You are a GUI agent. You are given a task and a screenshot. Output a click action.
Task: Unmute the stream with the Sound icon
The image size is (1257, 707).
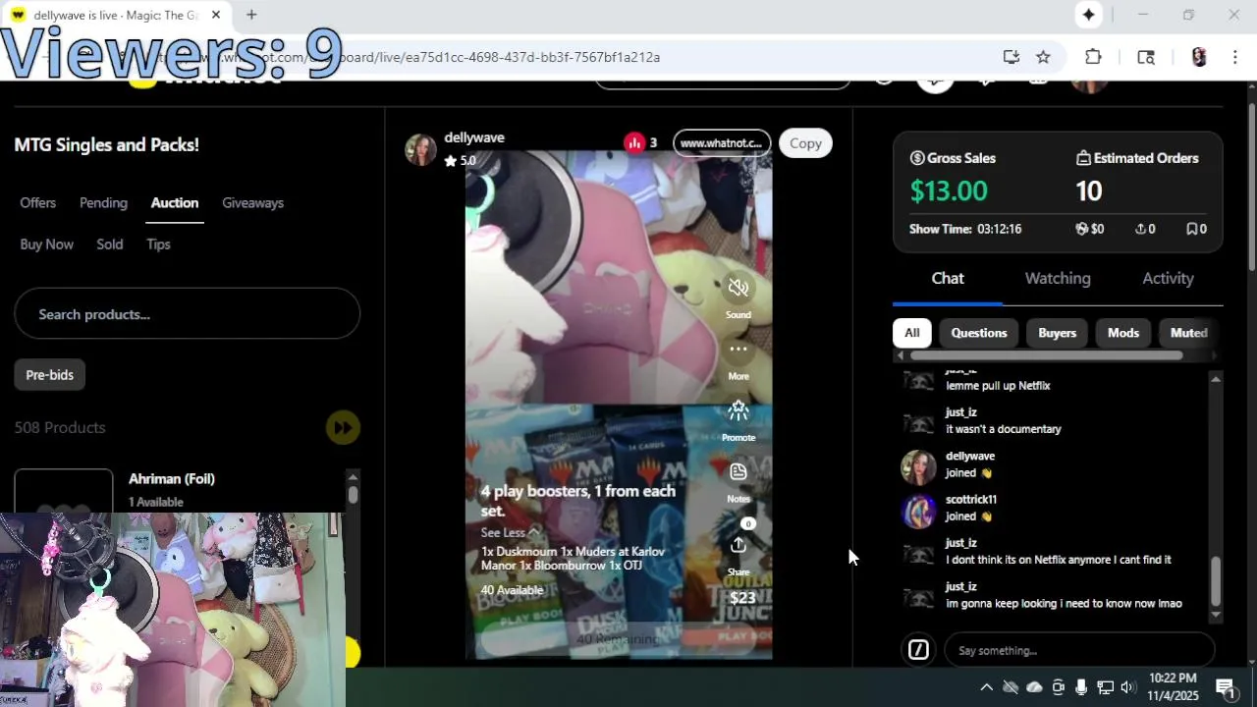pos(738,288)
